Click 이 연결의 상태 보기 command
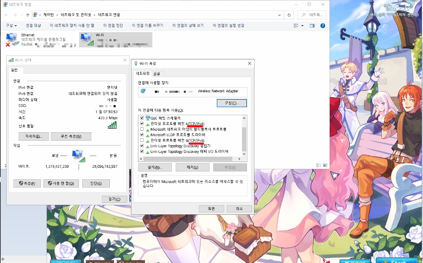This screenshot has height=263, width=423. pyautogui.click(x=188, y=26)
